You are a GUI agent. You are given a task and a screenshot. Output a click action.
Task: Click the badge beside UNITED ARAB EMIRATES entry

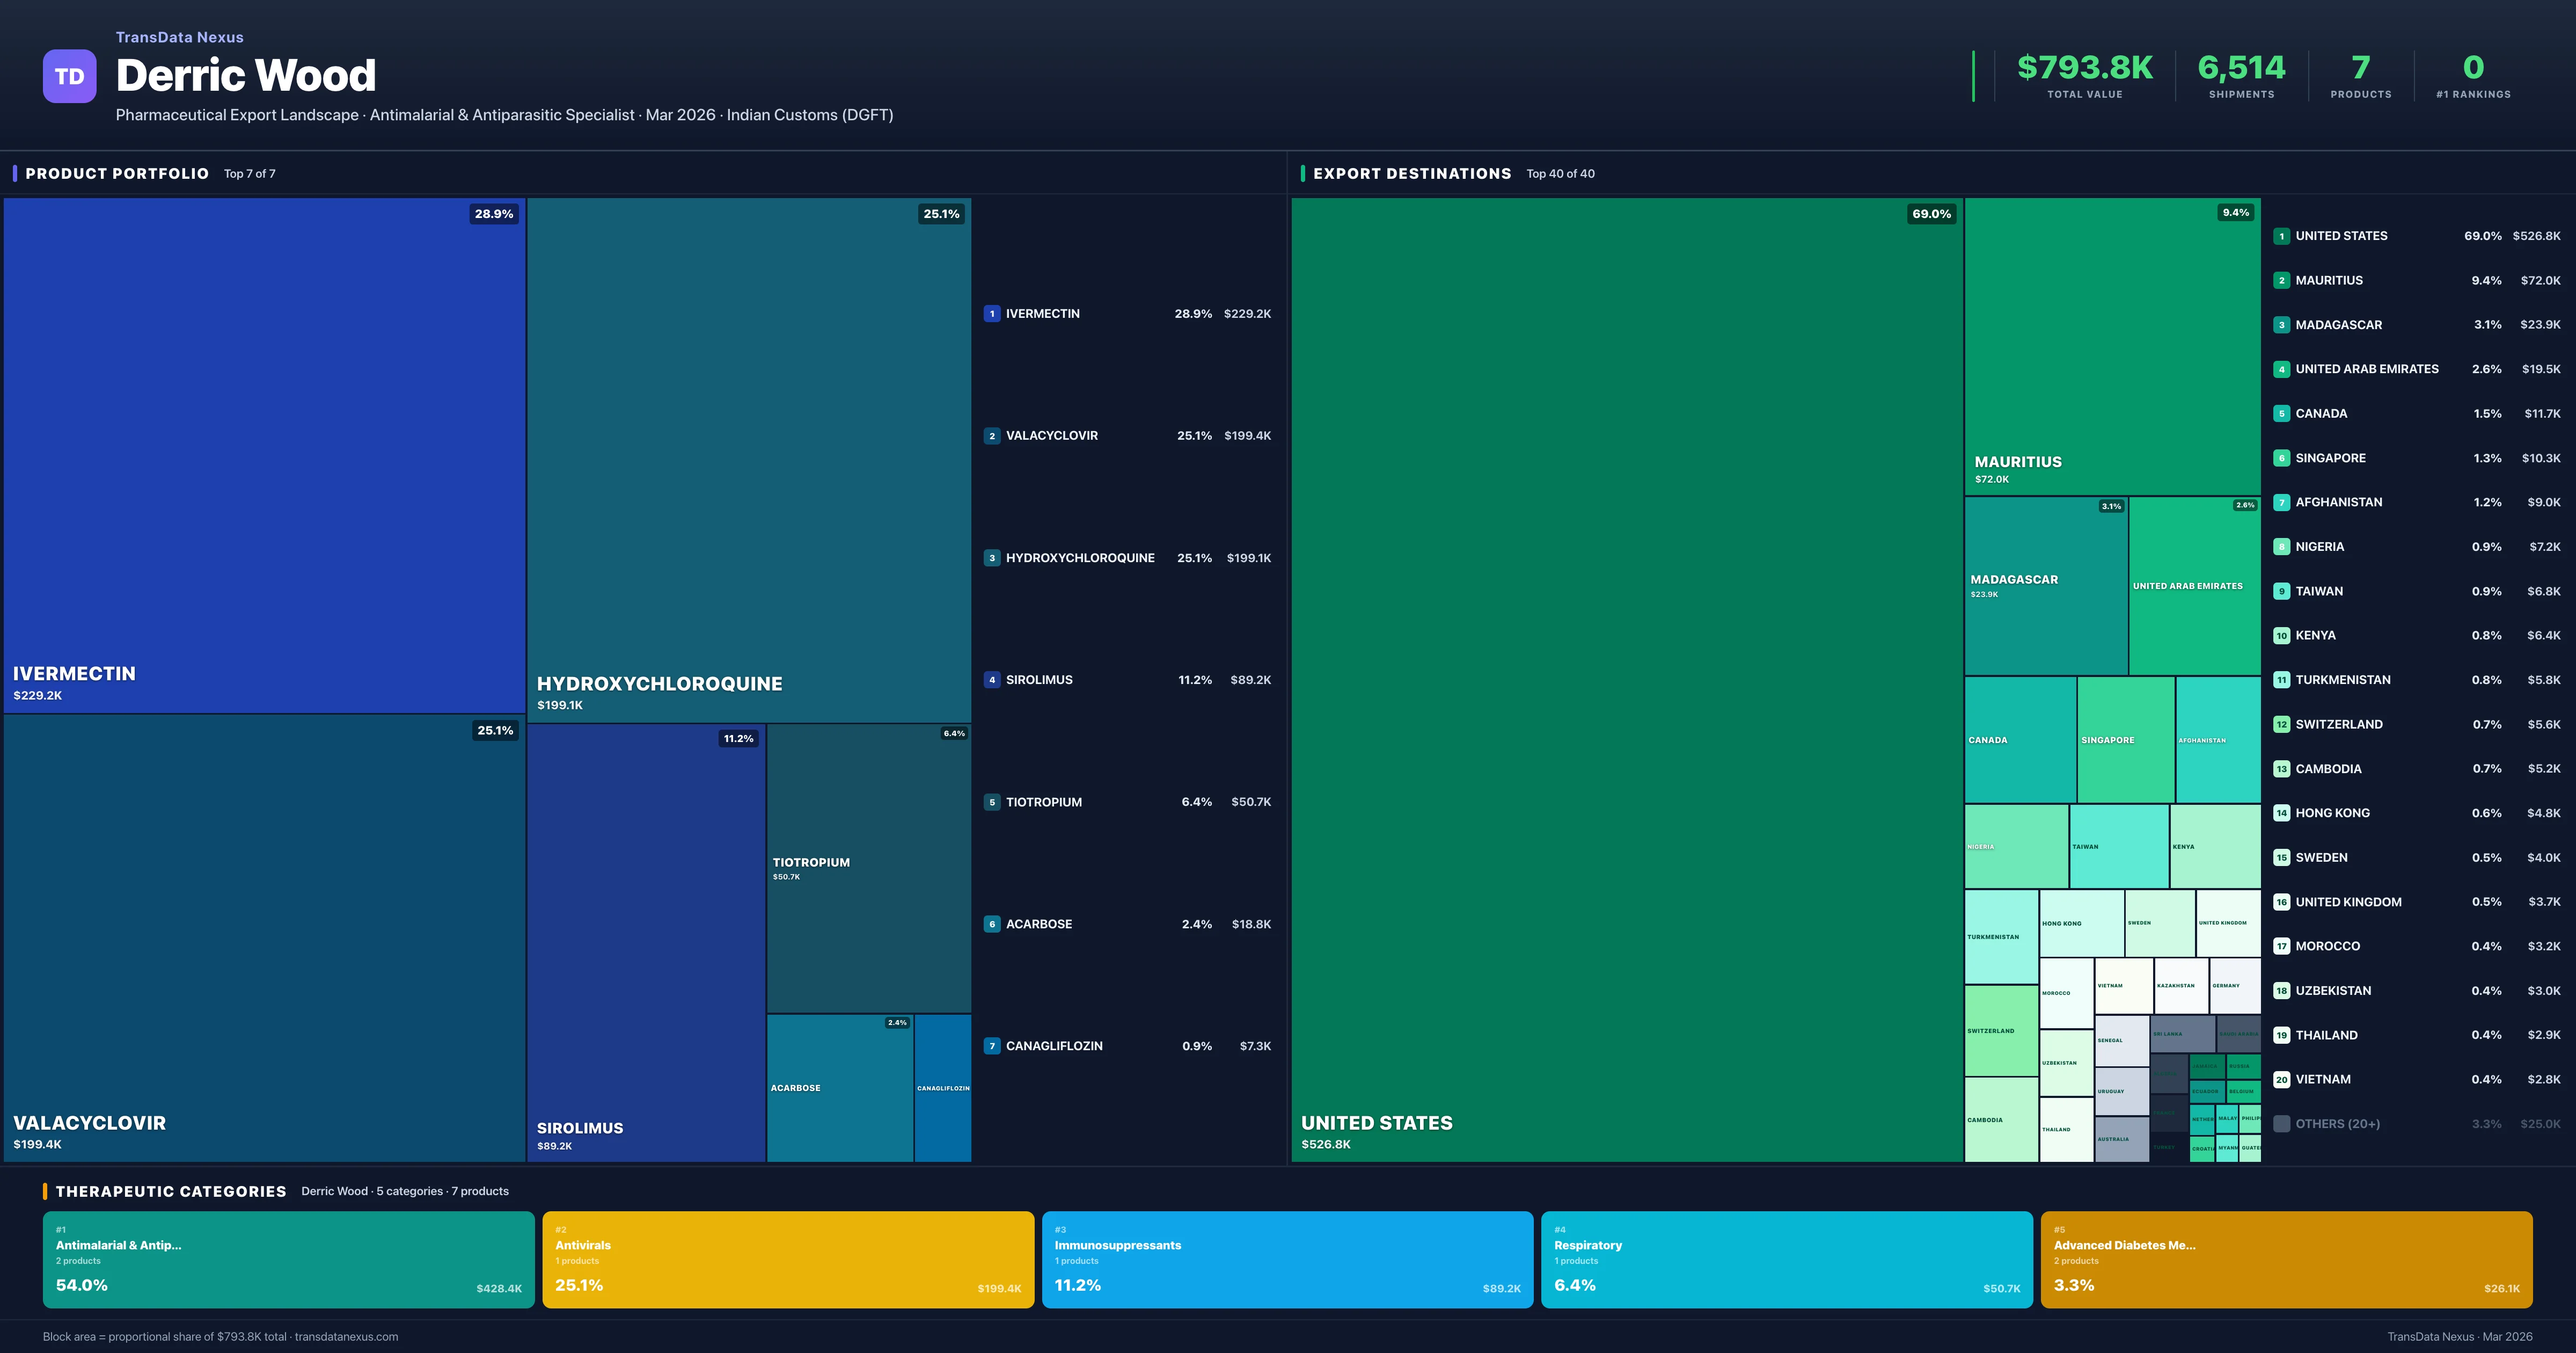tap(2282, 368)
